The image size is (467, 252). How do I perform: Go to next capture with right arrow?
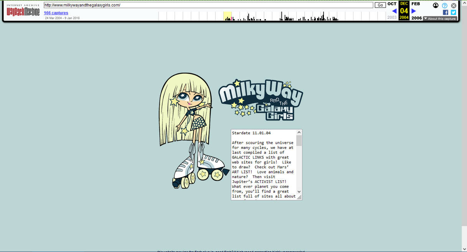point(414,11)
